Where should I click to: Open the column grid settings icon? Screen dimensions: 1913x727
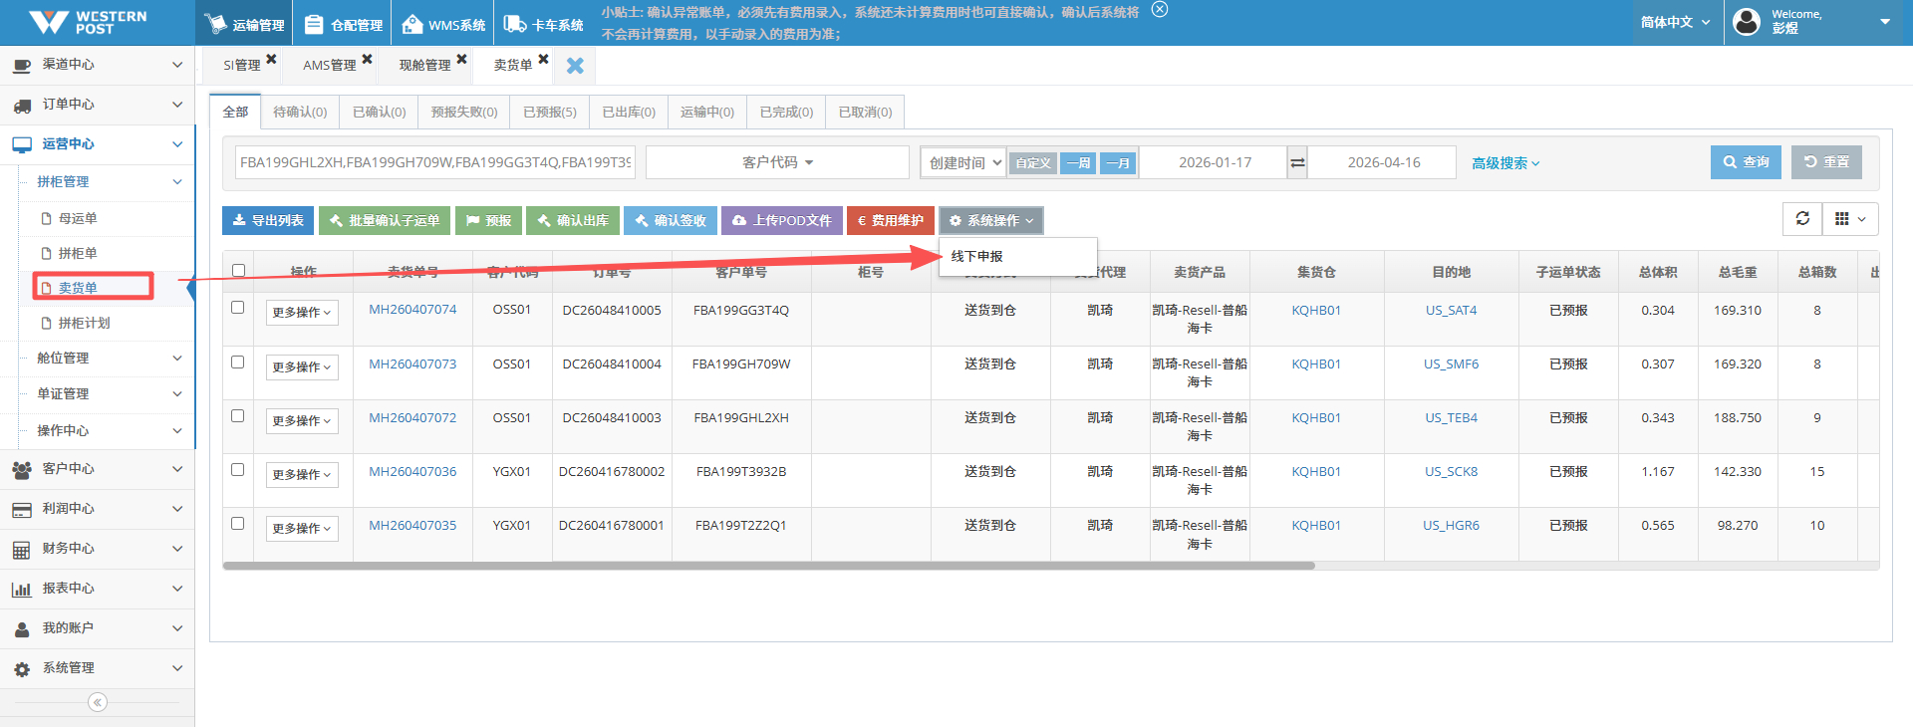point(1850,219)
